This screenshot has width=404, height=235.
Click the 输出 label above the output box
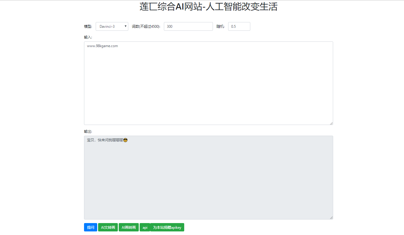click(88, 131)
